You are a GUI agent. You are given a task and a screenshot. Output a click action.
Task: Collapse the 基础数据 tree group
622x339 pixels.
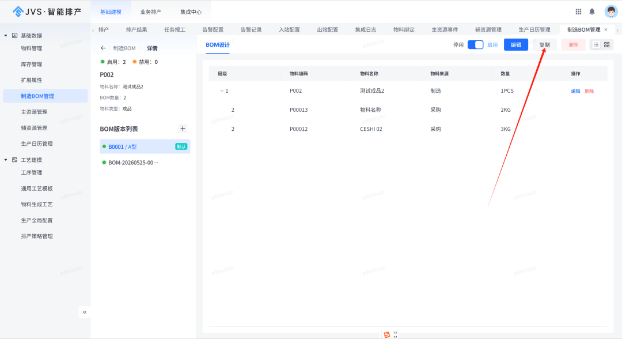click(x=6, y=35)
